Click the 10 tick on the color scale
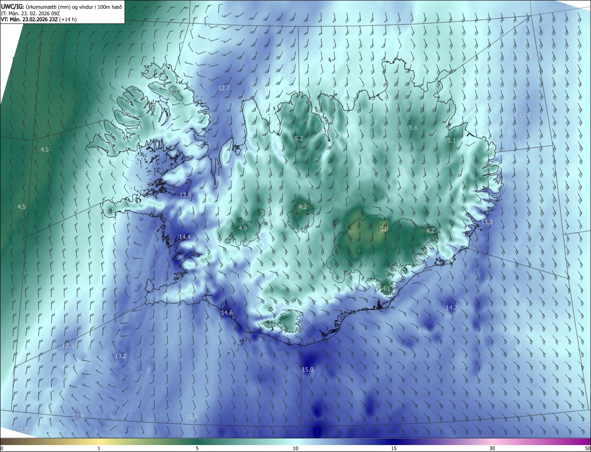Image resolution: width=591 pixels, height=452 pixels. click(x=295, y=448)
